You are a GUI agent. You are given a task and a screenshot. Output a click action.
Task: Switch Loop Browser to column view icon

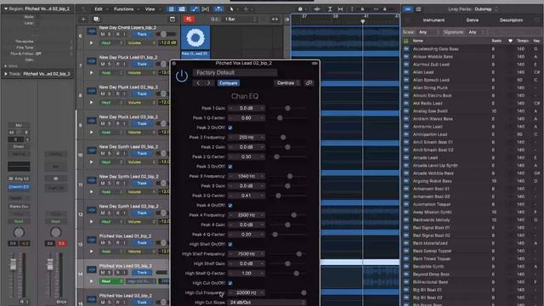click(x=418, y=9)
